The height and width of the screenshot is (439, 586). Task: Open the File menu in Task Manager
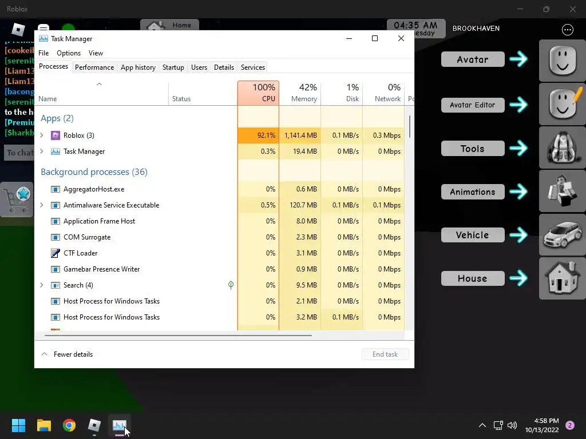pyautogui.click(x=43, y=53)
